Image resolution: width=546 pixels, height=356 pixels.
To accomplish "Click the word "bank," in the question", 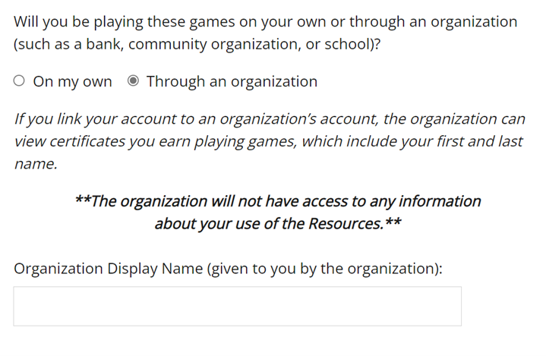I will [105, 44].
